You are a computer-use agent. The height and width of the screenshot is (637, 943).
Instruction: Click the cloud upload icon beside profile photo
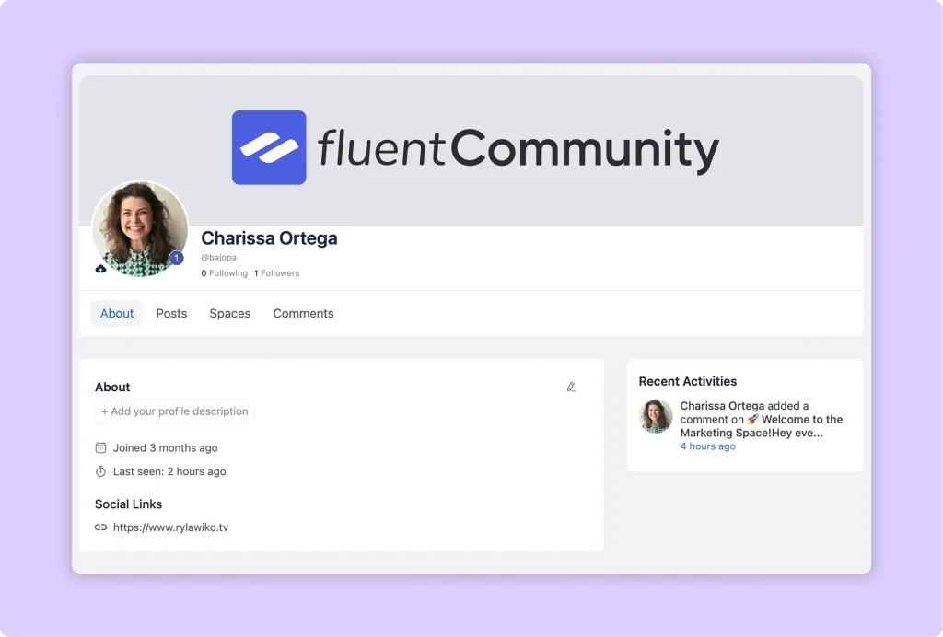[x=100, y=269]
